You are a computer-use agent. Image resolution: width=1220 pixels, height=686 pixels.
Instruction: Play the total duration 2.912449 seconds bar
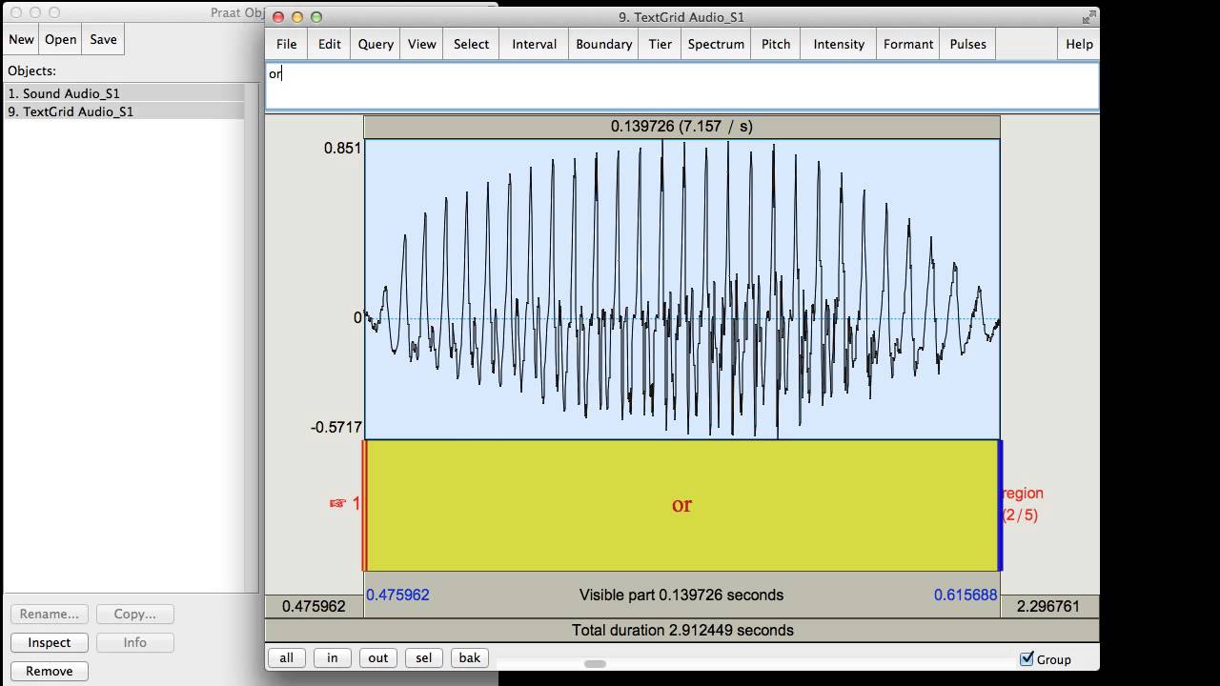click(681, 630)
